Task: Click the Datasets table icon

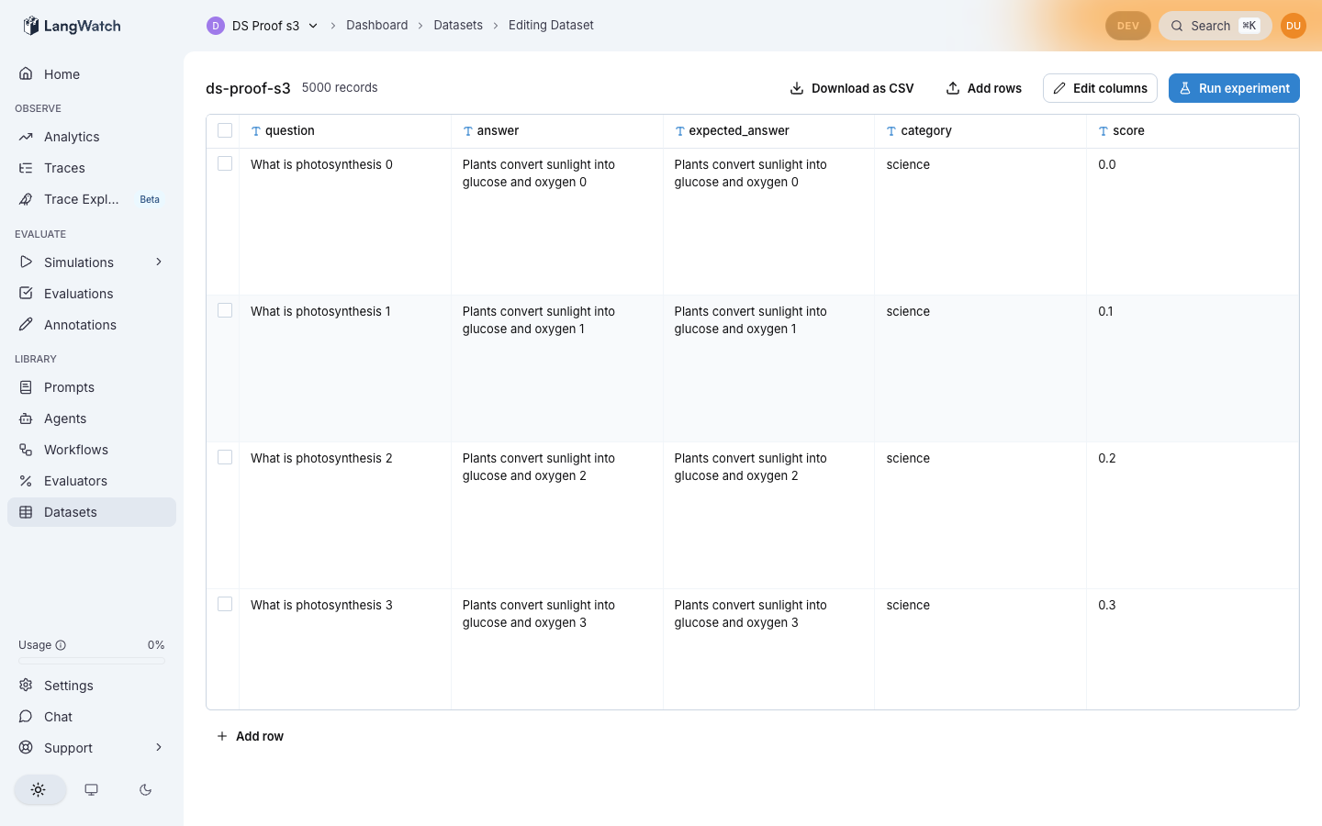Action: (26, 512)
